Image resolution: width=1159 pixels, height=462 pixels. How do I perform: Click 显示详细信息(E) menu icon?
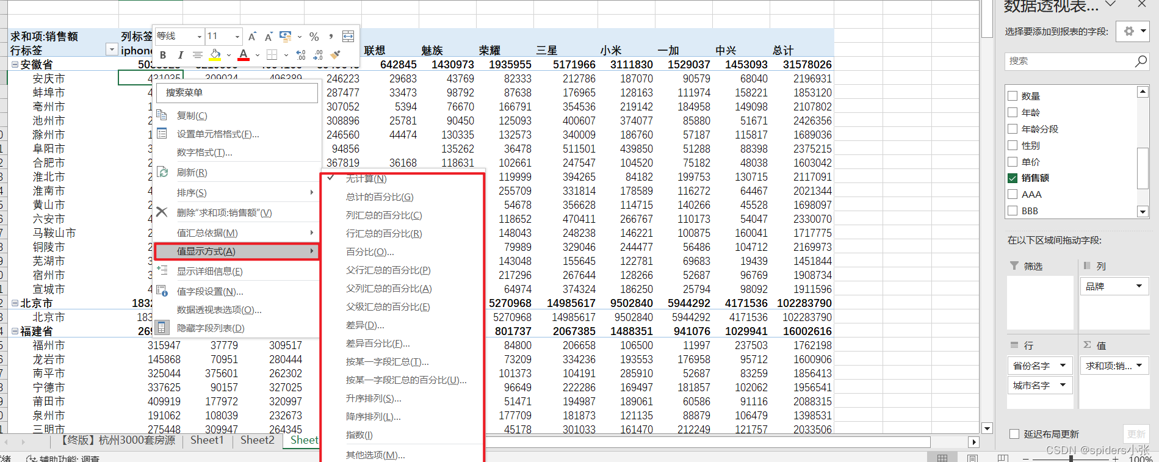coord(162,271)
